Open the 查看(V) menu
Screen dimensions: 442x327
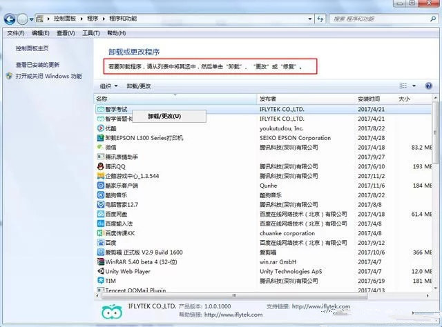(x=66, y=33)
